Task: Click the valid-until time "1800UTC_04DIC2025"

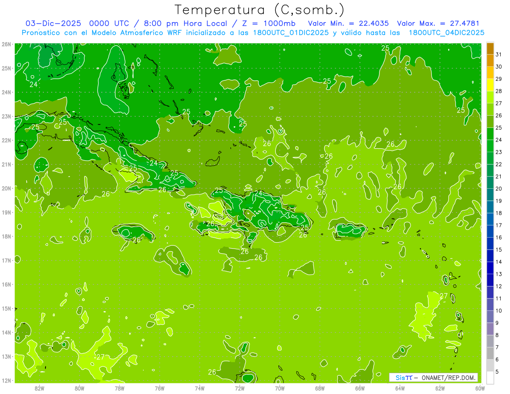Action: 447,33
